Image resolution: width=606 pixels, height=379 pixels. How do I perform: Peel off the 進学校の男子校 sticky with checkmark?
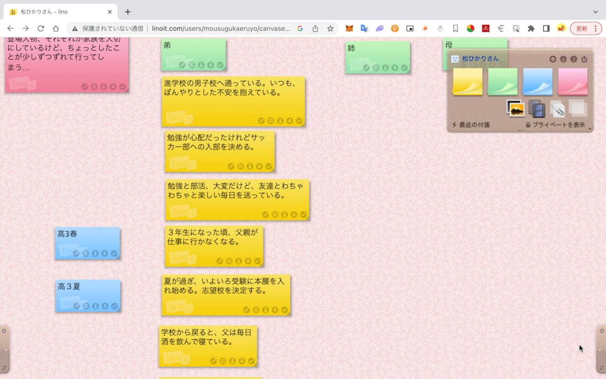click(299, 121)
